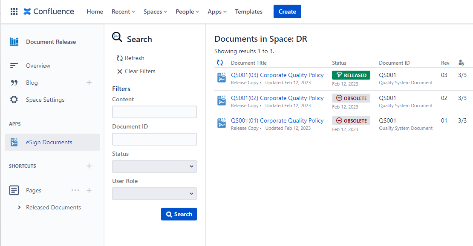
Task: Click the Confluence logo
Action: pyautogui.click(x=49, y=11)
